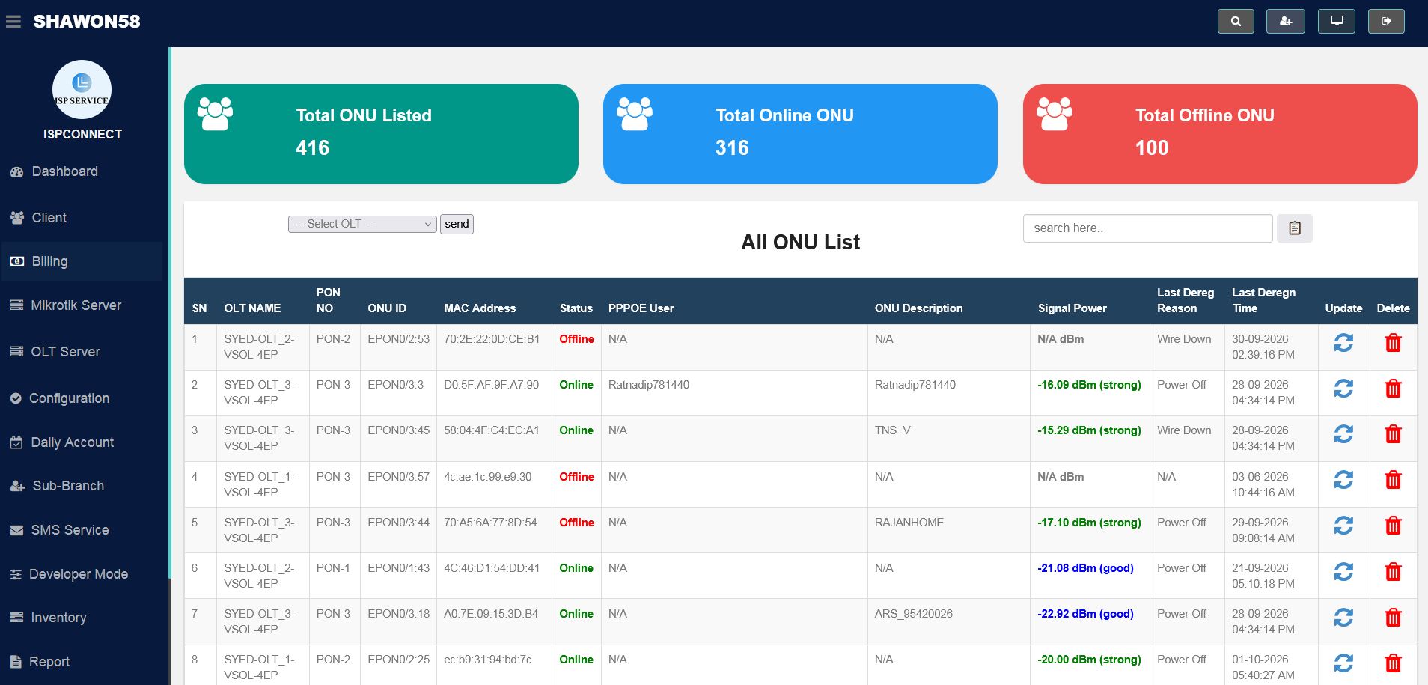The image size is (1428, 685).
Task: Toggle the hamburger sidebar menu
Action: [x=13, y=22]
